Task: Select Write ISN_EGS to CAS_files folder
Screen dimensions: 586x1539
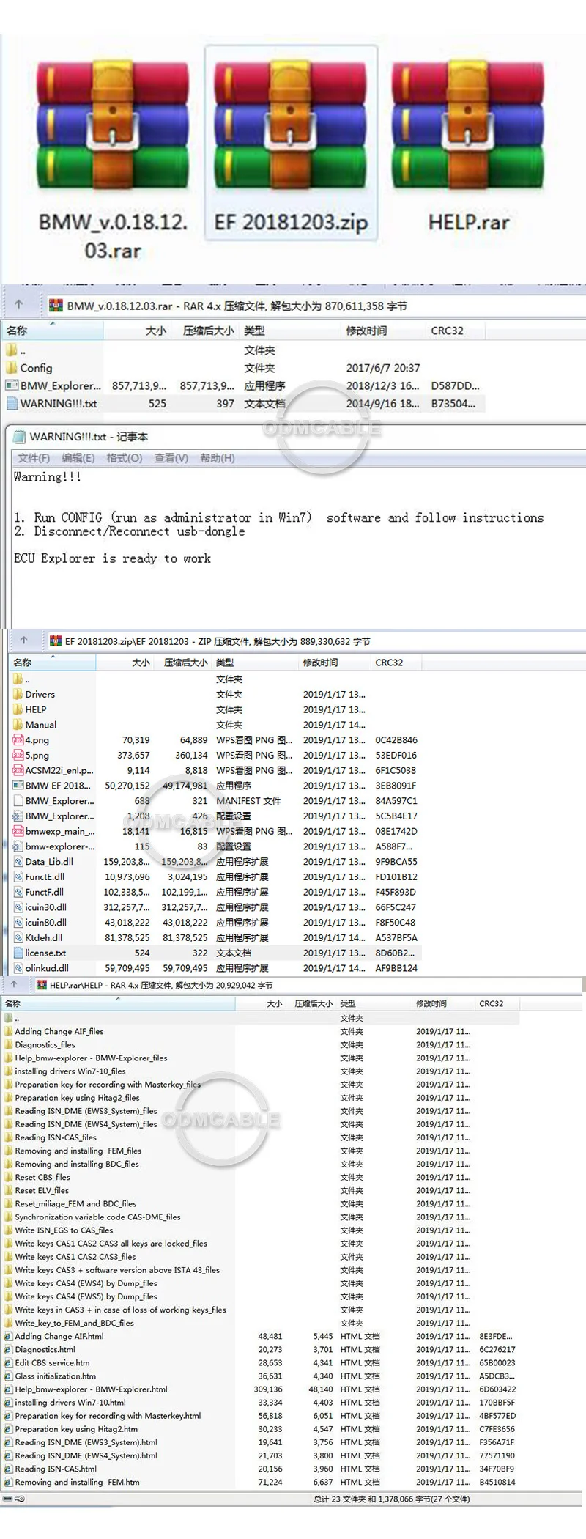Action: (x=64, y=1230)
